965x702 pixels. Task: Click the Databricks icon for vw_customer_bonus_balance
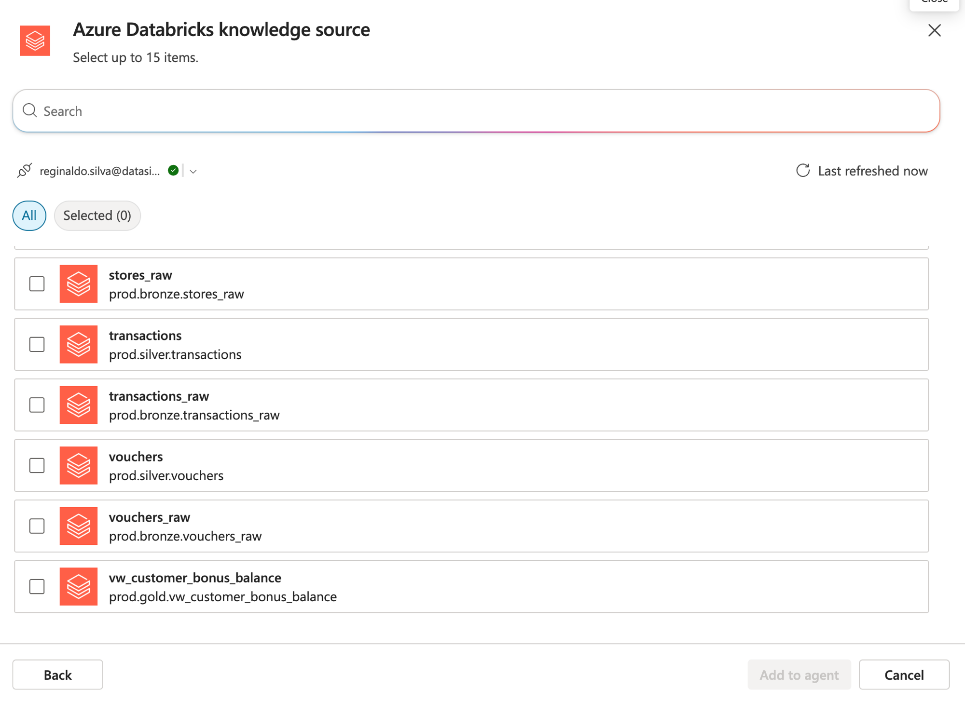[x=79, y=586]
